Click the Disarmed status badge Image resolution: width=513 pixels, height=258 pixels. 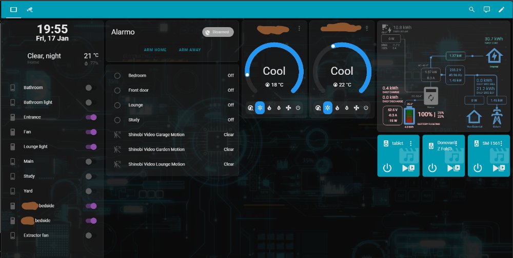click(218, 32)
